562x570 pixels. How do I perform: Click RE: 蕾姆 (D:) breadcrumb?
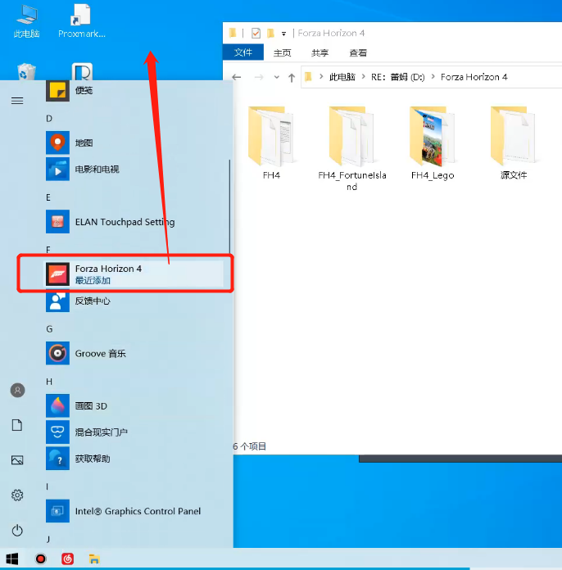397,77
